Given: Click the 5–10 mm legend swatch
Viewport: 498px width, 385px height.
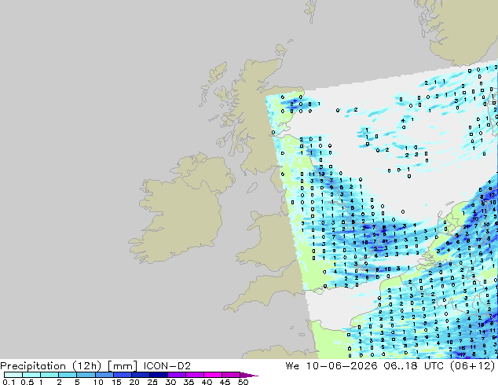Looking at the screenshot, I should (x=86, y=375).
